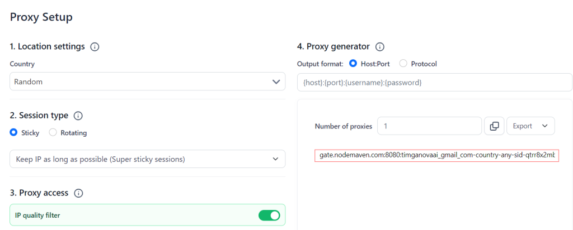Click the Output format label text
Viewport: 573px width, 230px height.
(320, 64)
